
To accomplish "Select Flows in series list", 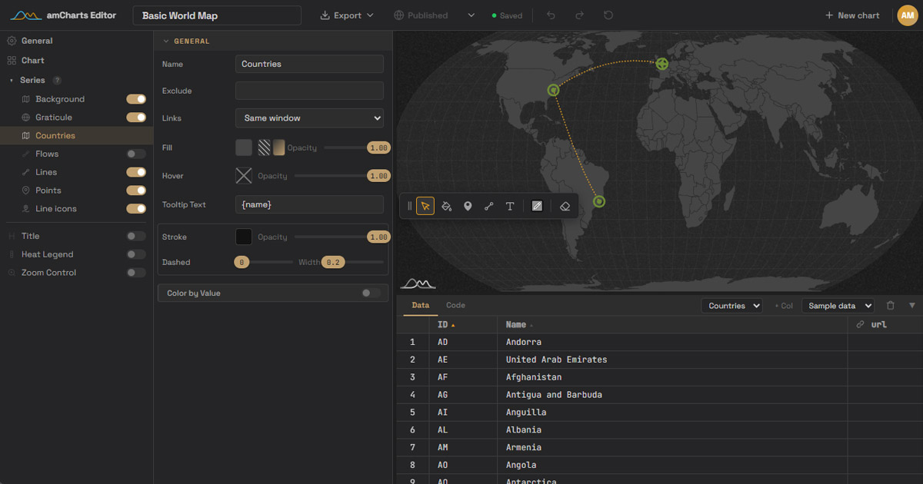I will (x=47, y=154).
